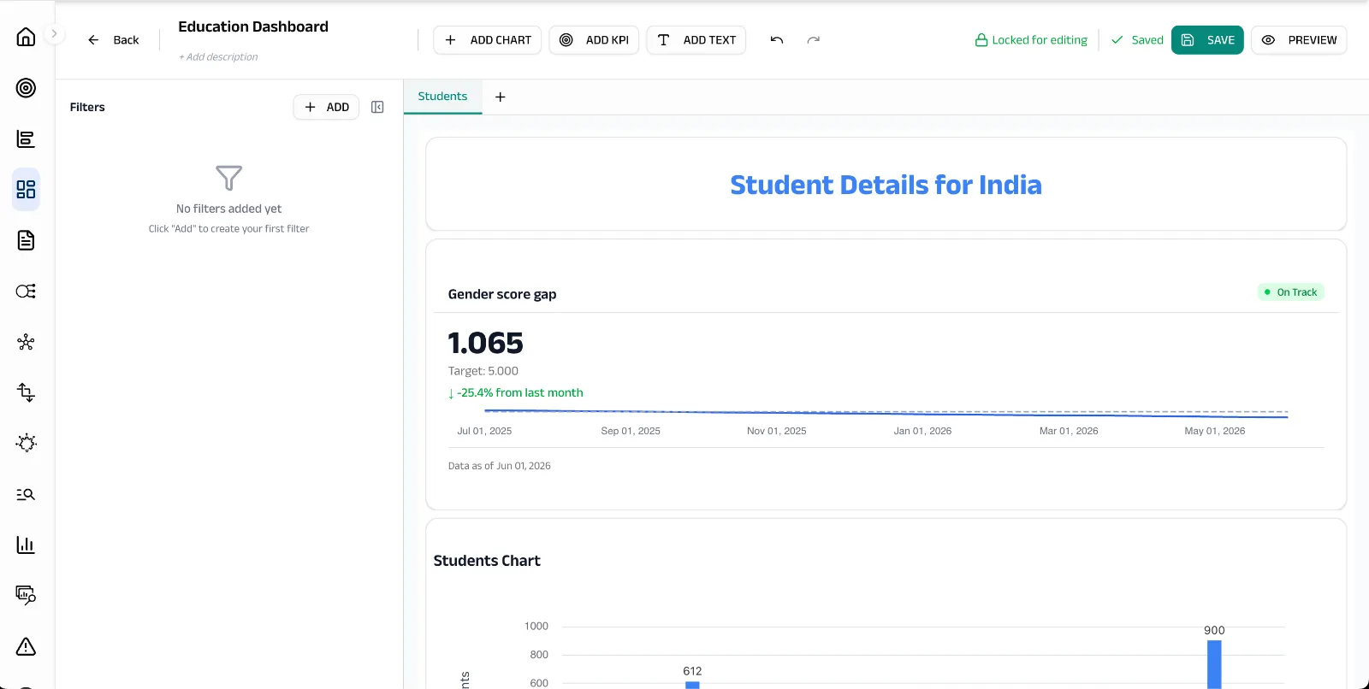Collapse the Filters panel
The height and width of the screenshot is (689, 1369).
[377, 107]
